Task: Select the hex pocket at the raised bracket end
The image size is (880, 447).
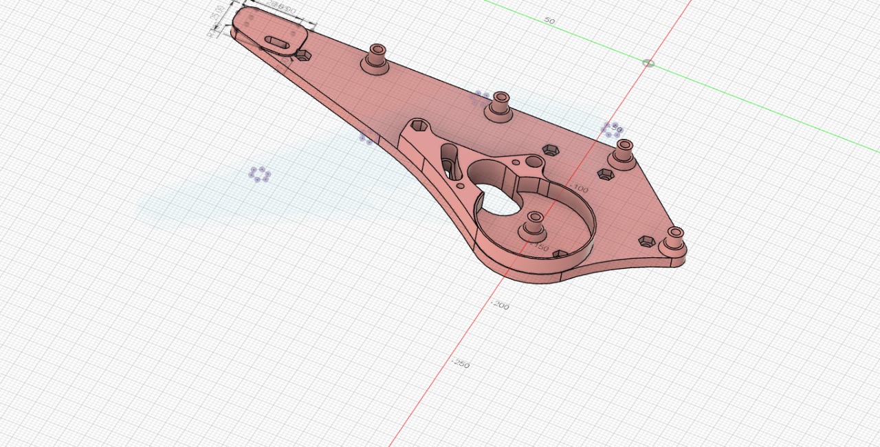Action: click(x=418, y=126)
